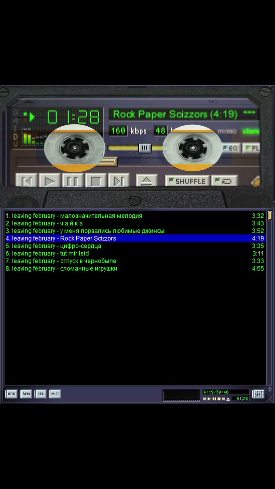The image size is (275, 489).
Task: Open the SEL selection menu in playlist
Action: tap(41, 394)
